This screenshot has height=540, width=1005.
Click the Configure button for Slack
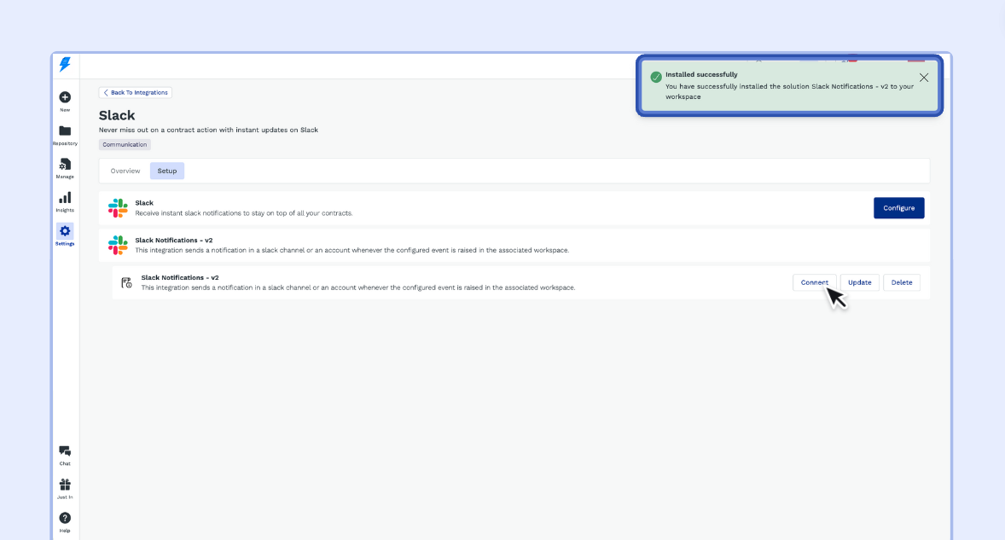(898, 207)
